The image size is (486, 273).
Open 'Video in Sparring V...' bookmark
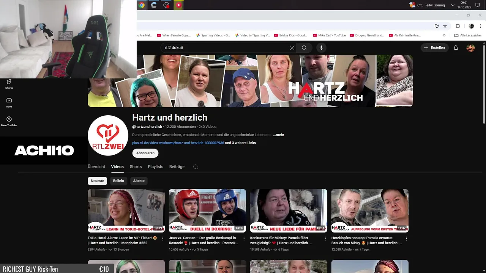(x=252, y=35)
